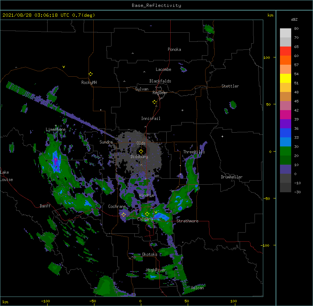Click the RockyMH label
Viewport: 313px width, 306px height.
89,82
